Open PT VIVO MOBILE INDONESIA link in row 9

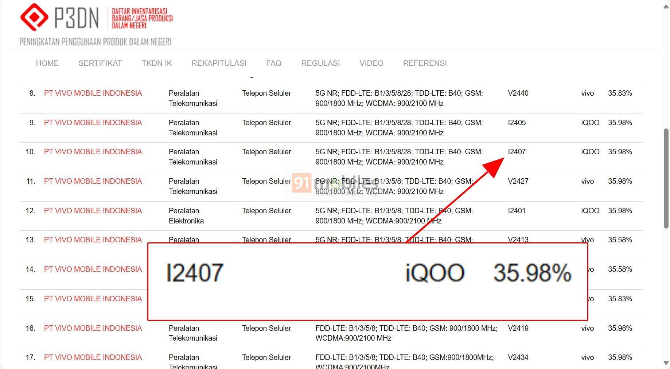(93, 123)
